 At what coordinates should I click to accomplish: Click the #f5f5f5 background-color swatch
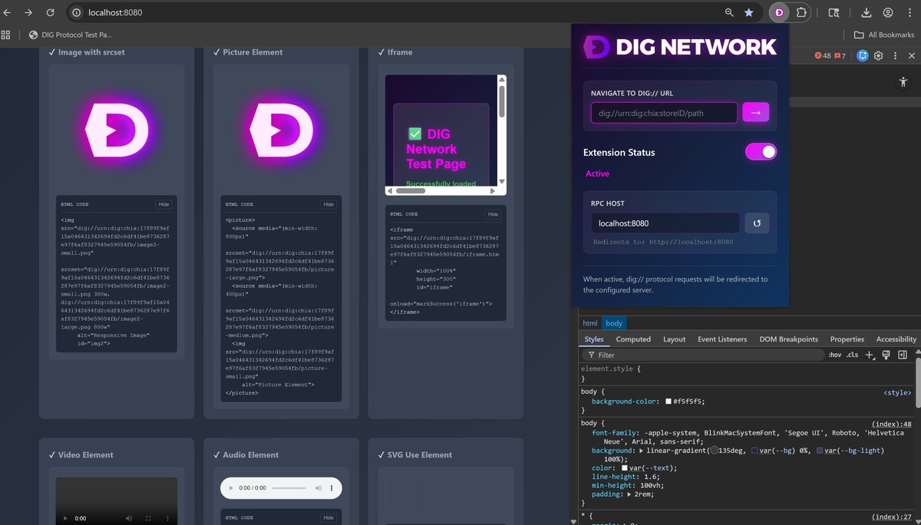click(x=668, y=401)
